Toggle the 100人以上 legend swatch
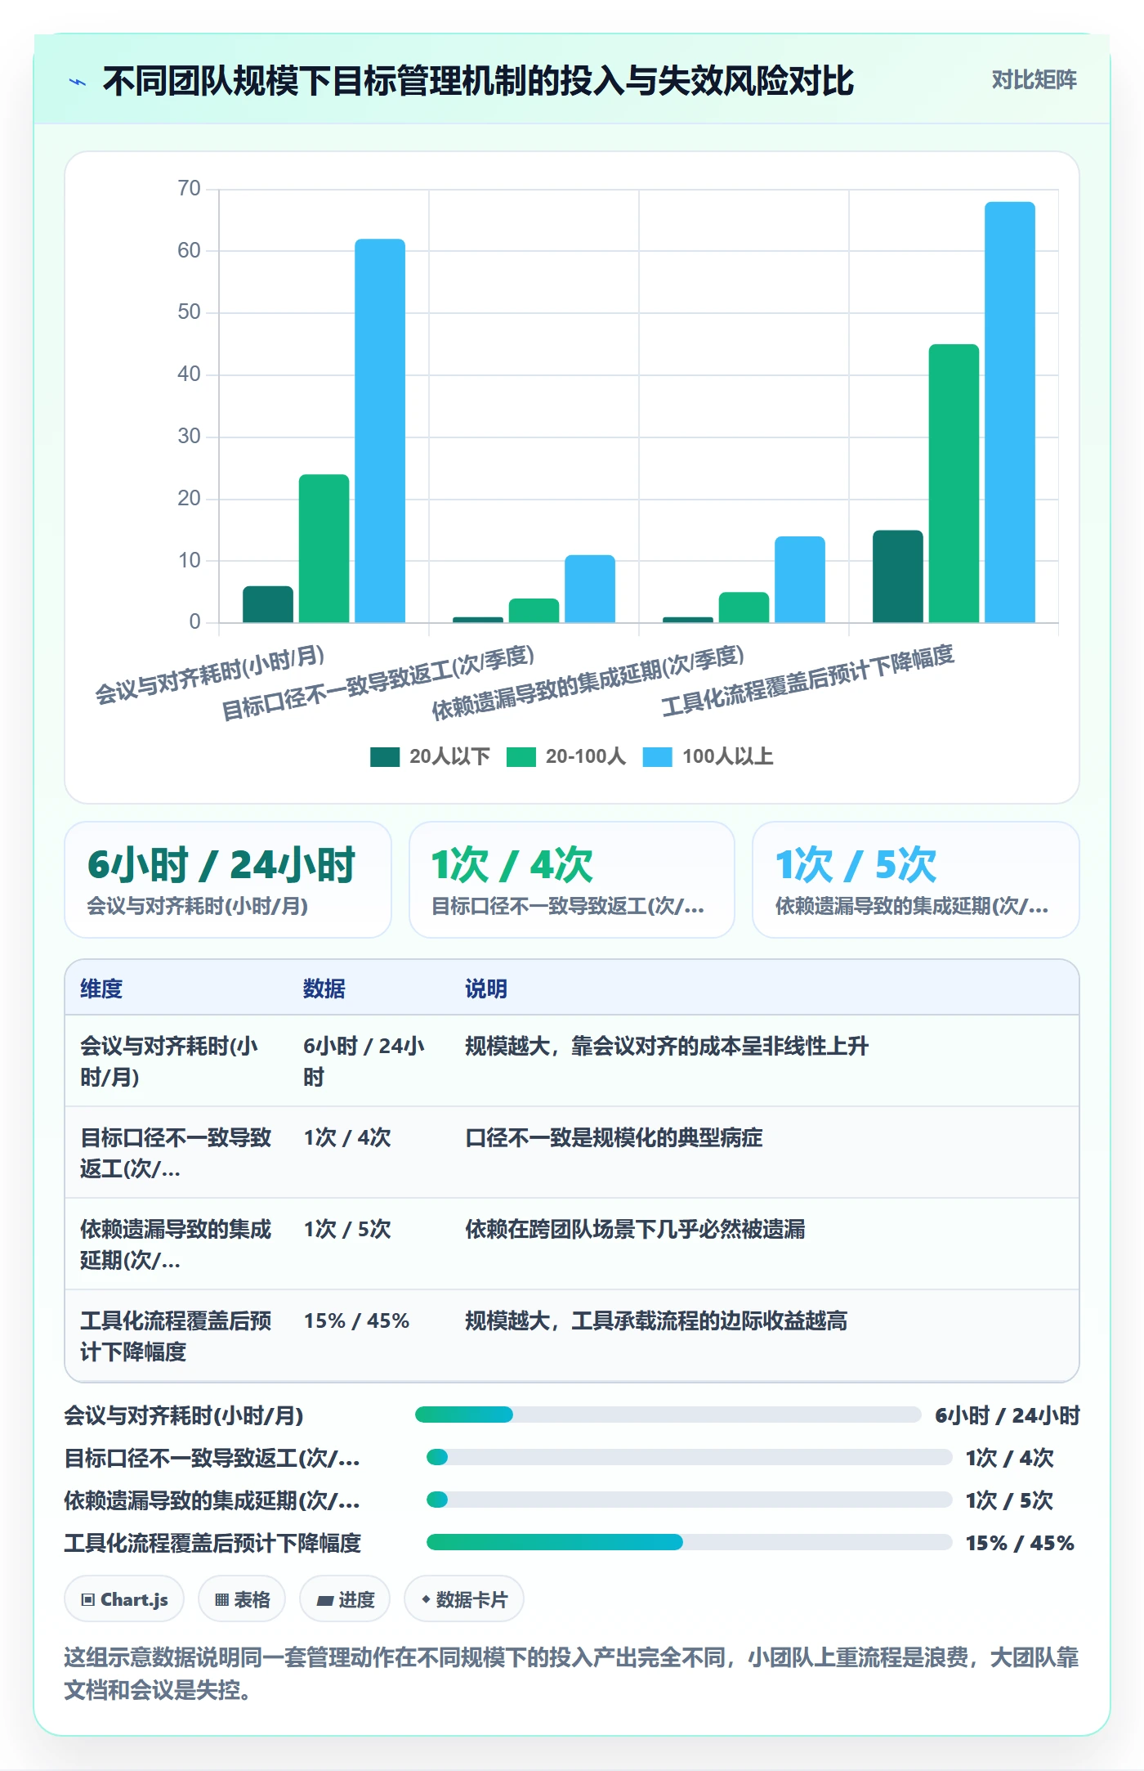1144x1771 pixels. 657,757
